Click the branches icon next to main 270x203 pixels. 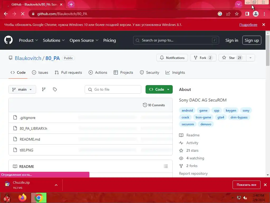click(x=44, y=89)
